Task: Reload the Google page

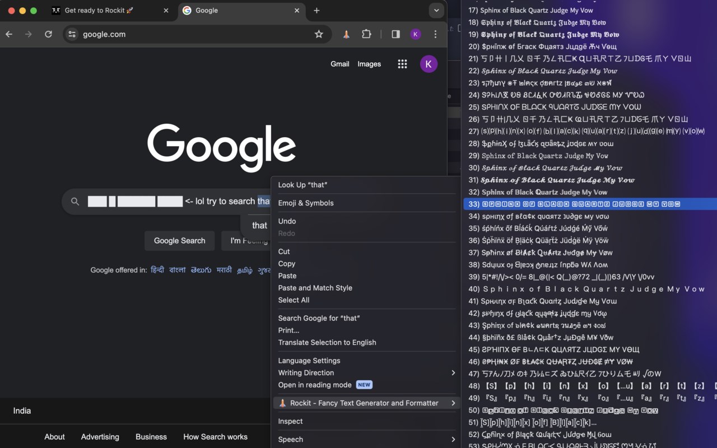Action: (x=49, y=34)
